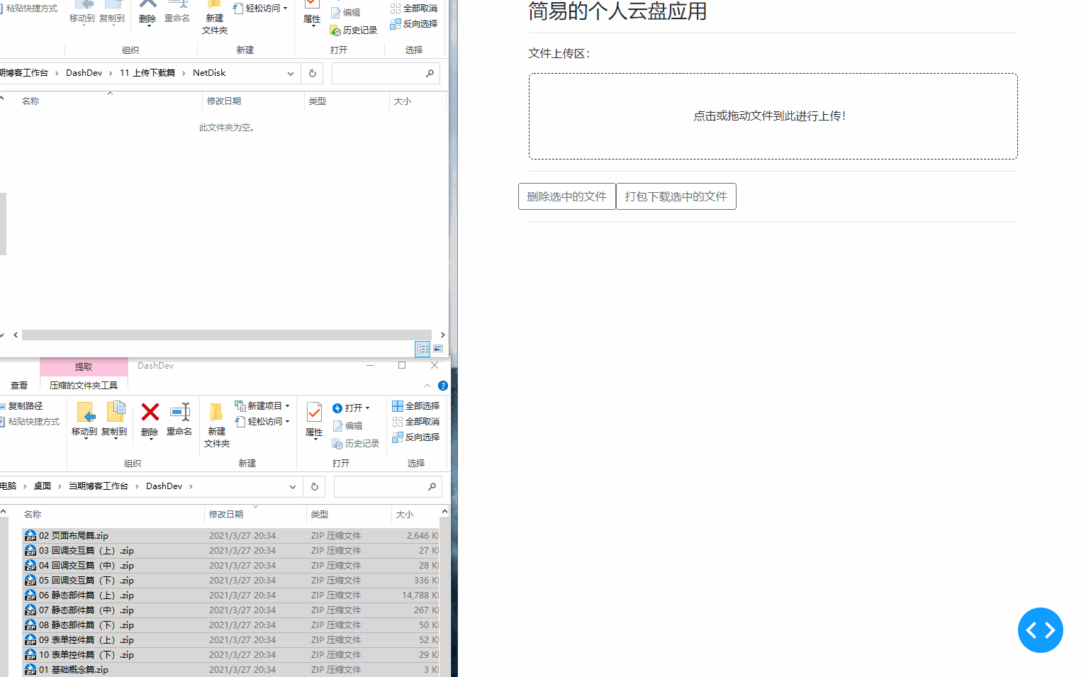This screenshot has height=677, width=1086.
Task: Select file 09 表单控件篇（上）.zip
Action: pyautogui.click(x=230, y=640)
